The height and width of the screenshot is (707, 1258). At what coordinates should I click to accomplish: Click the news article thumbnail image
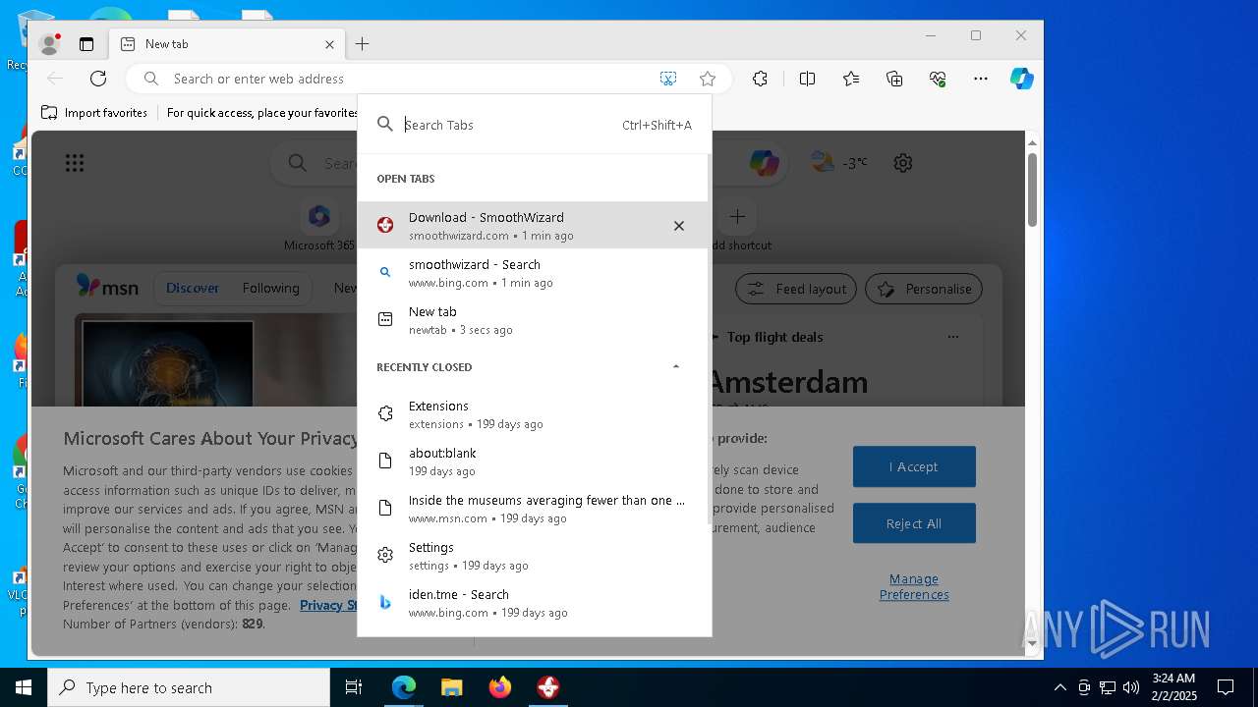tap(167, 363)
